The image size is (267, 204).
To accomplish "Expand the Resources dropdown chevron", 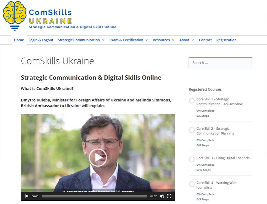I will tap(173, 40).
